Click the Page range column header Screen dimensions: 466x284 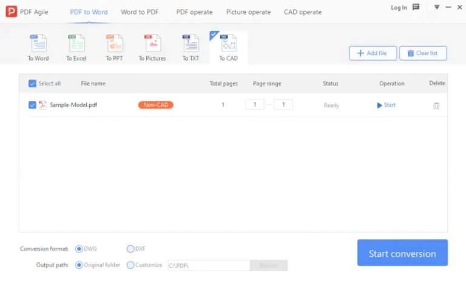(267, 84)
